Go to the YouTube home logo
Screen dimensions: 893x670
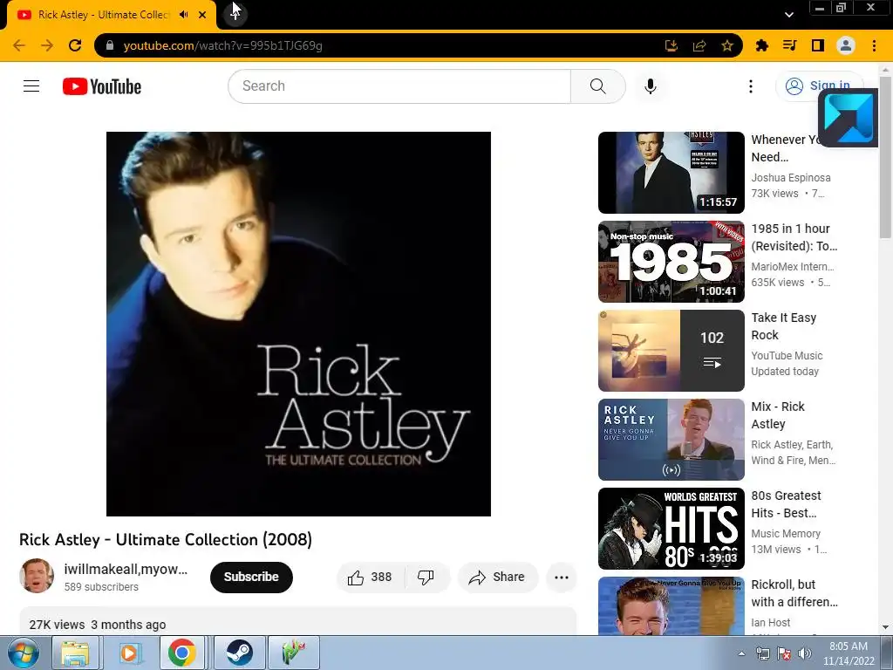(102, 86)
